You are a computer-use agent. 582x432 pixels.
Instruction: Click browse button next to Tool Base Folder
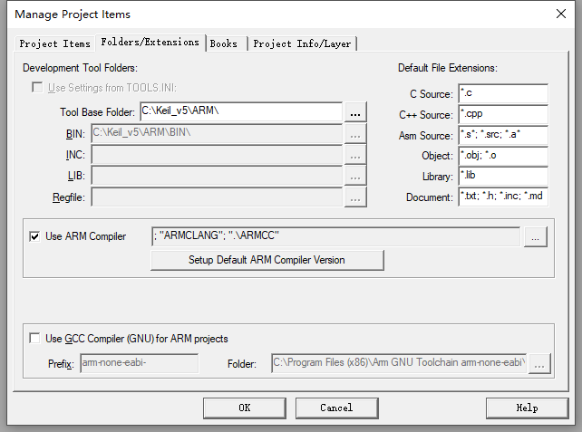355,112
